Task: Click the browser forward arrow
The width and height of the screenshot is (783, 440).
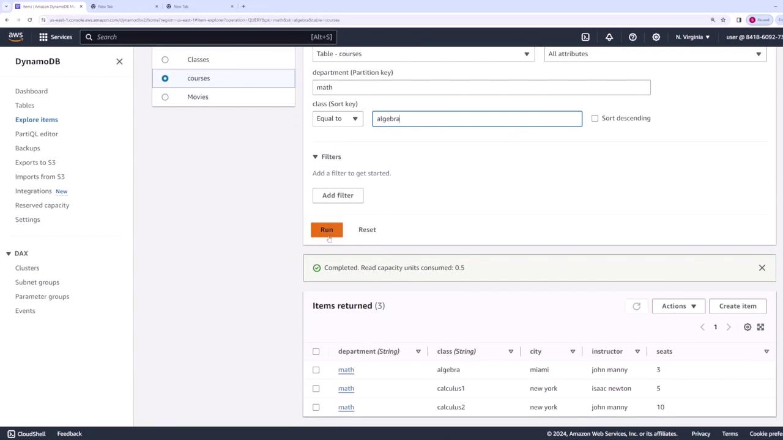Action: (18, 20)
